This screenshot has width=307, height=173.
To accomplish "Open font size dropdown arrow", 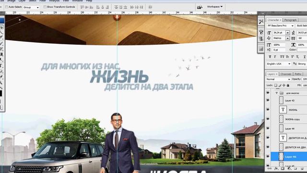I will point(287,33).
